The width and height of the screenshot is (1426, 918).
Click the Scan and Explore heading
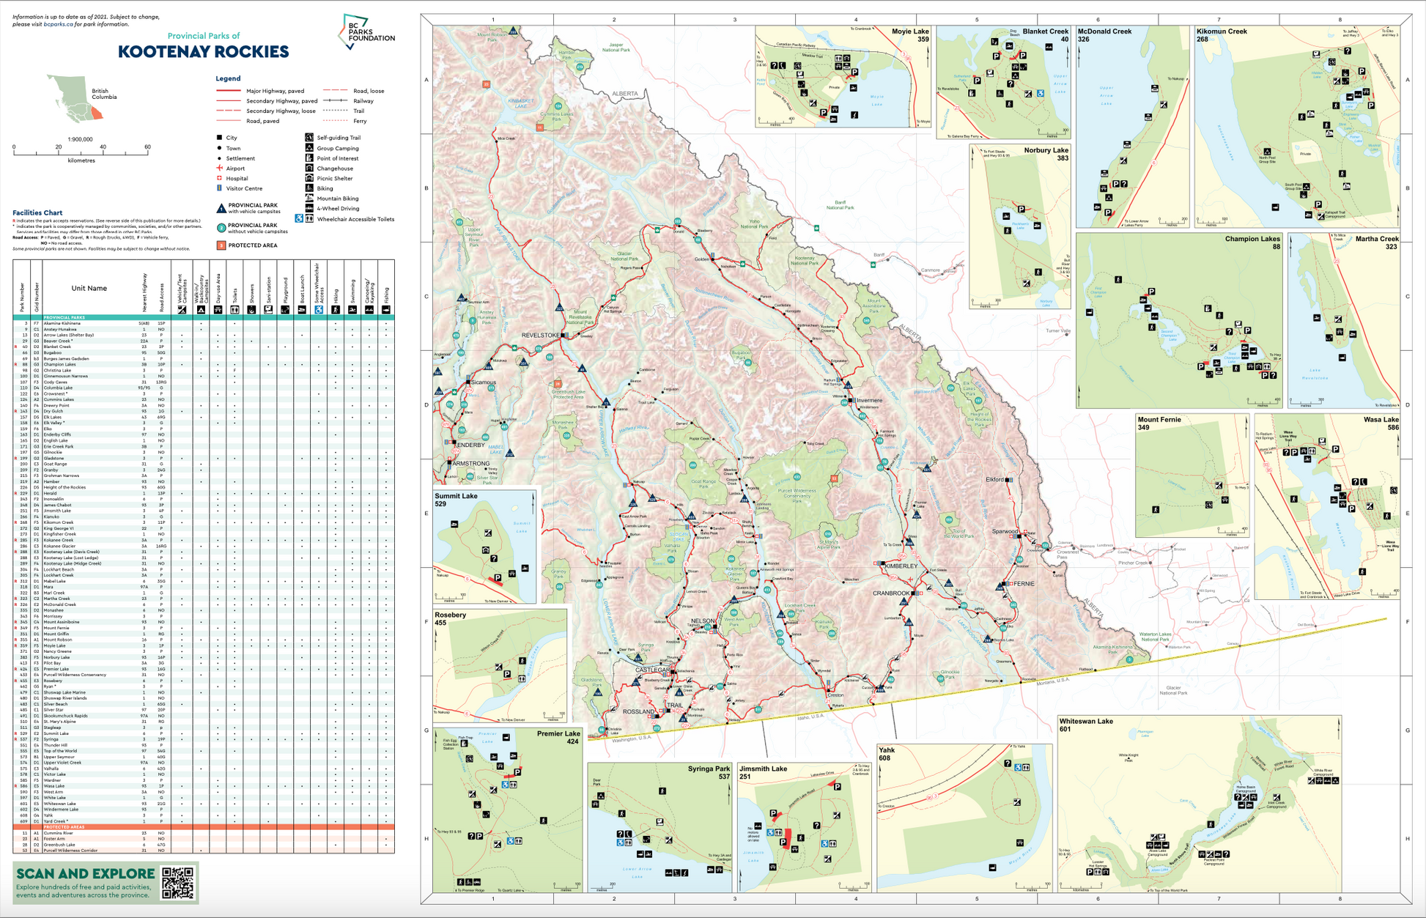pos(85,873)
